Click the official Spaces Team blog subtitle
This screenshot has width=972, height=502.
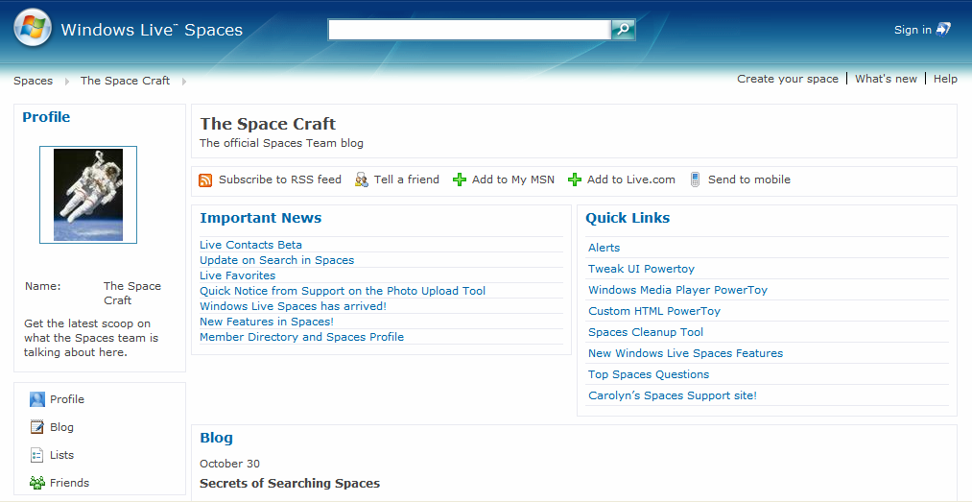pos(281,143)
